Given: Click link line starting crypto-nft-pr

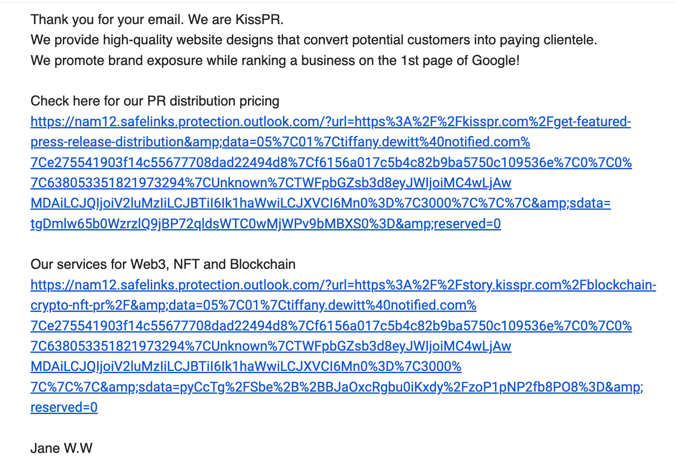Looking at the screenshot, I should [x=254, y=305].
